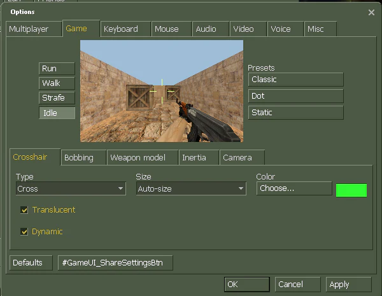Toggle the Translucent checkbox

tap(24, 210)
